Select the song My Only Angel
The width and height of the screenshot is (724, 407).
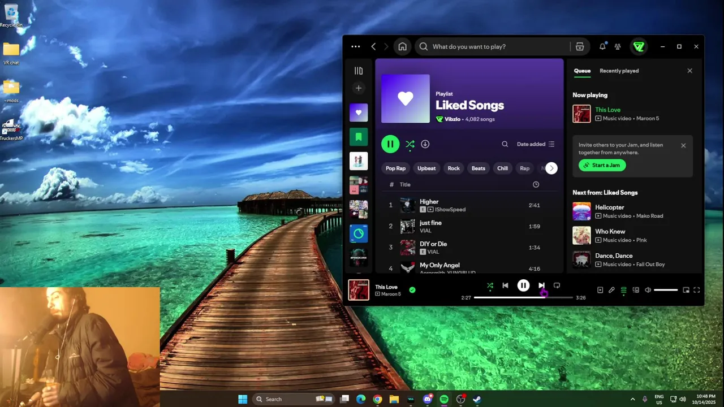coord(468,267)
